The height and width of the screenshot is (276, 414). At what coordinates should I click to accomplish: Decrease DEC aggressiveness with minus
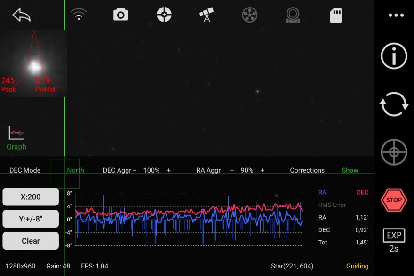[x=135, y=170]
